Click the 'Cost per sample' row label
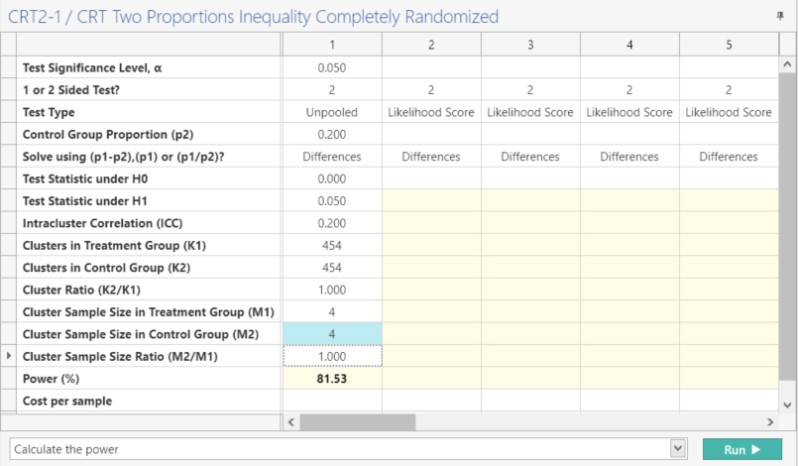 click(x=67, y=401)
